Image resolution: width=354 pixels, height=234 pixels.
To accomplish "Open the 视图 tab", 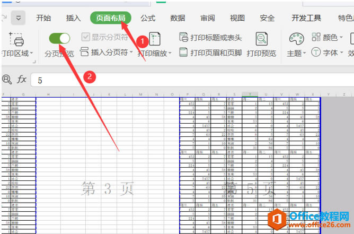I will 237,18.
